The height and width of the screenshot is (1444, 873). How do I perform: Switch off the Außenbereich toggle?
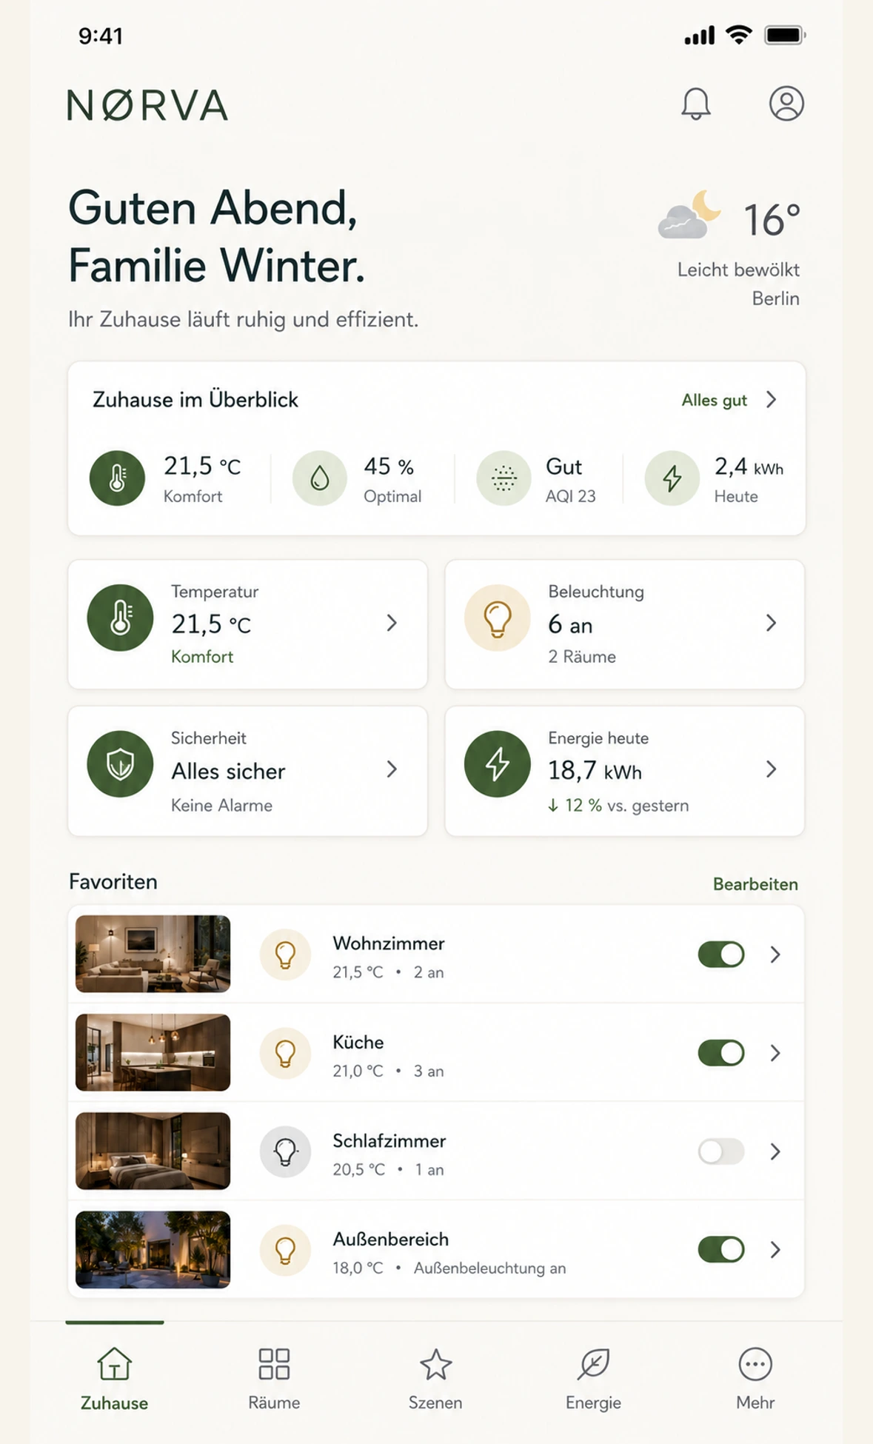(x=721, y=1250)
